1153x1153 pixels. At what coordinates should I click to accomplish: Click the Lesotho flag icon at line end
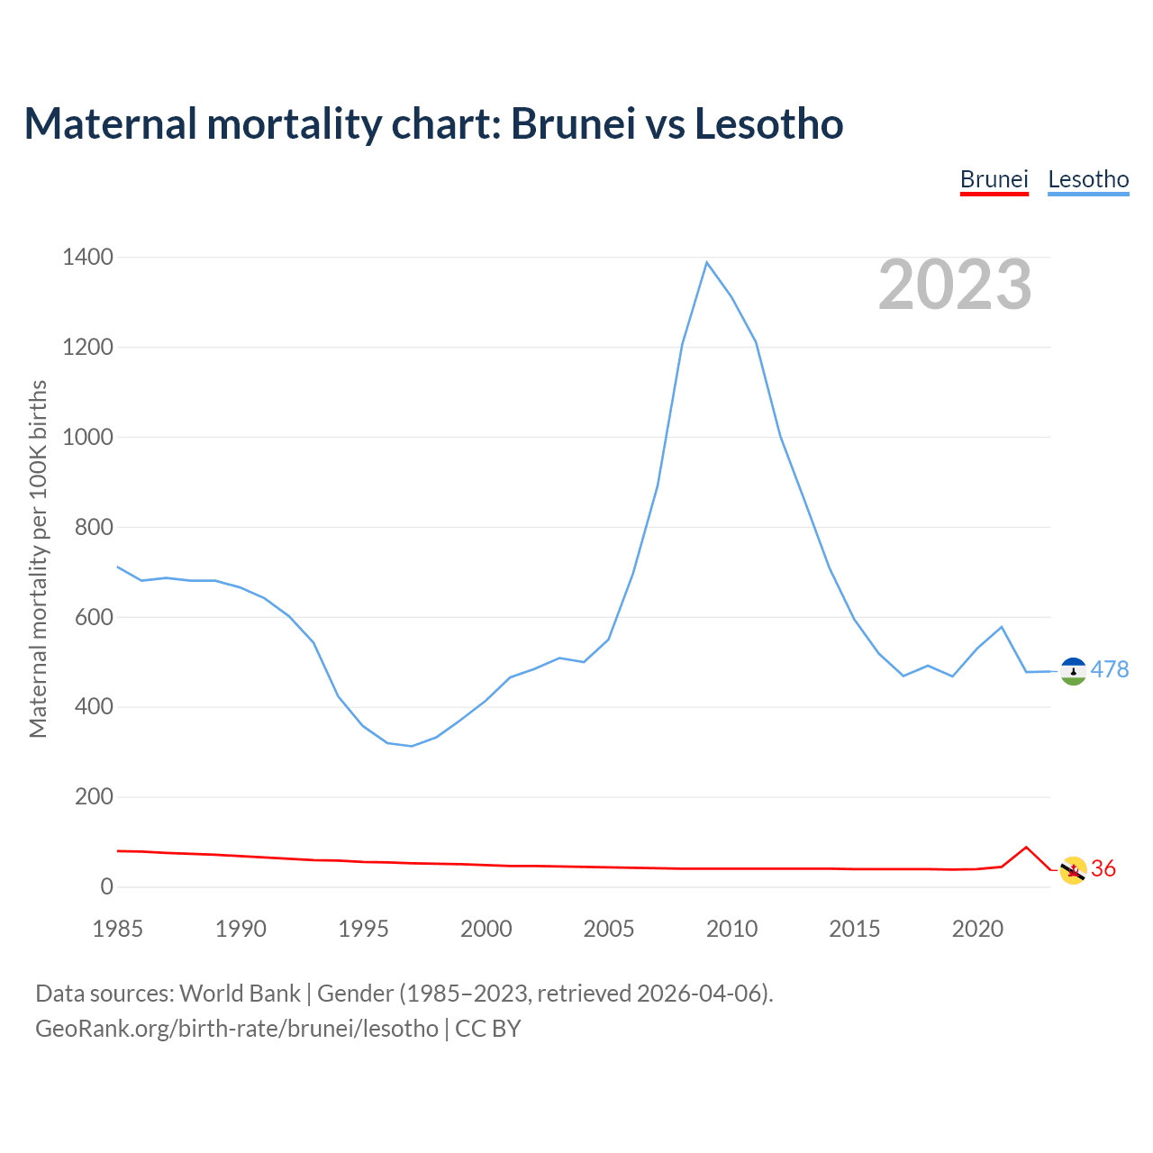click(x=1073, y=671)
